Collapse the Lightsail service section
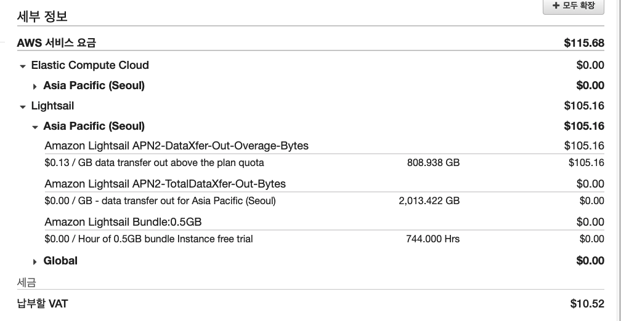This screenshot has height=321, width=621. point(23,106)
